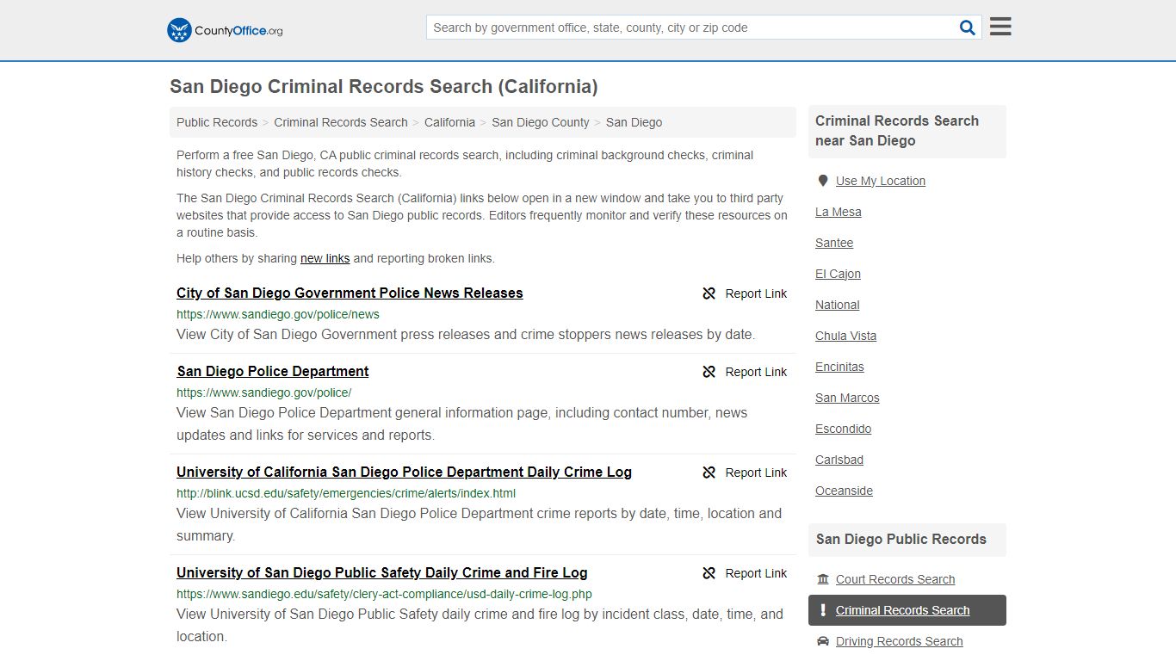Report the Police News Releases link
The width and height of the screenshot is (1176, 661).
click(756, 293)
